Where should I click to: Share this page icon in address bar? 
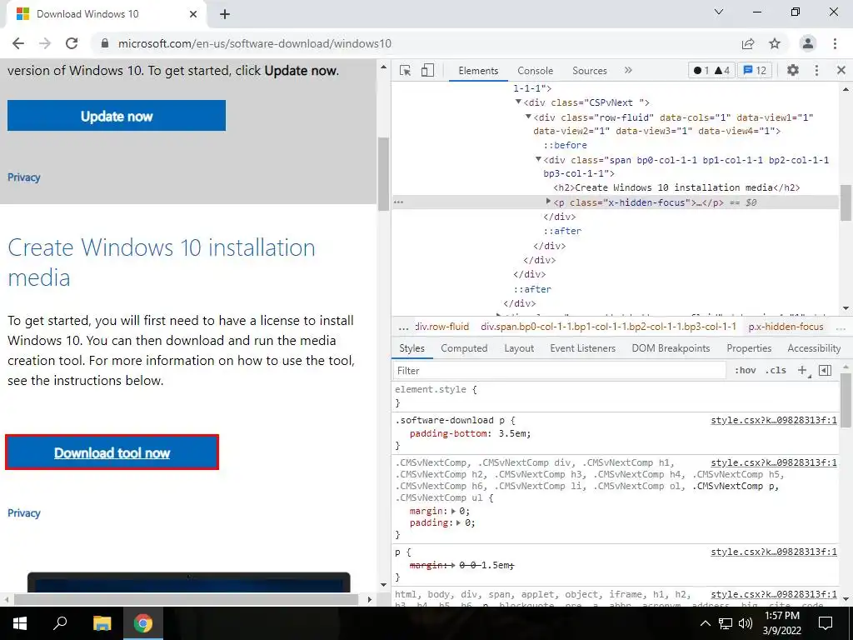(748, 43)
